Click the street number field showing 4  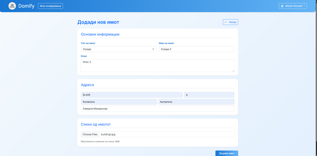[x=209, y=95]
